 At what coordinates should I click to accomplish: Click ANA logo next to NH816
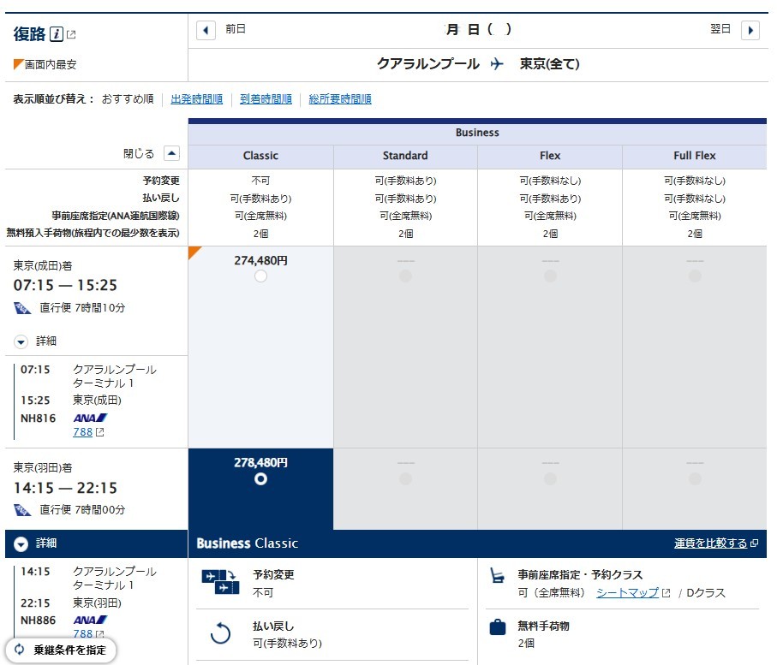(x=90, y=418)
